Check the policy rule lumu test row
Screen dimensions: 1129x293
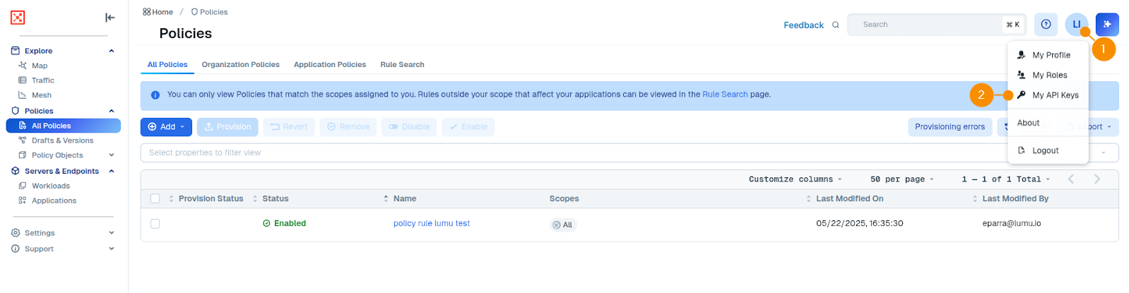pyautogui.click(x=155, y=224)
